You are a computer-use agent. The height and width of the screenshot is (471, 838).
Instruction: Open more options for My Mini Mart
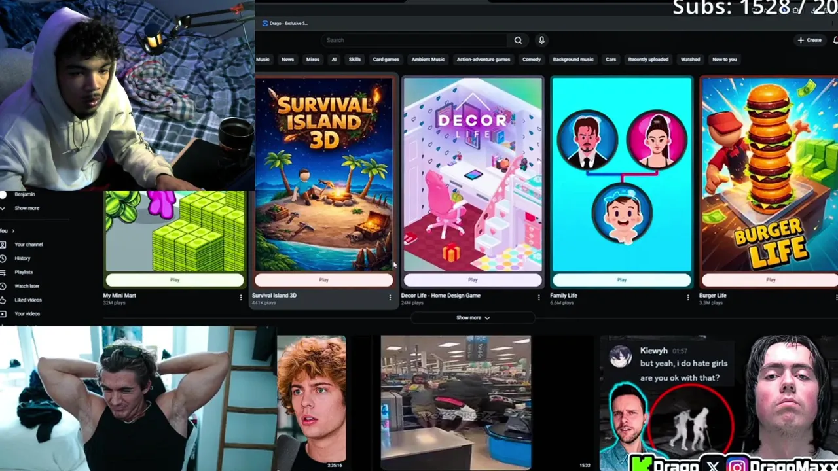240,298
